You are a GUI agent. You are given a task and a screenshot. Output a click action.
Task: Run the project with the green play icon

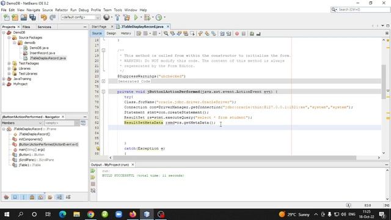point(136,18)
